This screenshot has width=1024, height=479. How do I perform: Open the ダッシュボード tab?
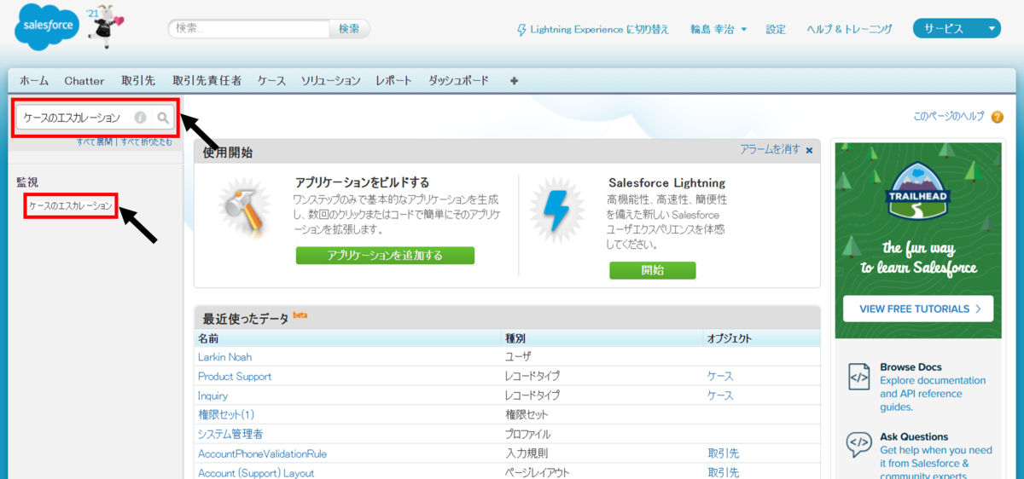point(459,81)
